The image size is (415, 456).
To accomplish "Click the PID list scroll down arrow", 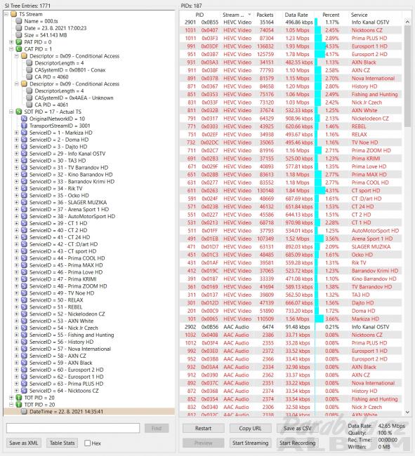I will coord(407,412).
